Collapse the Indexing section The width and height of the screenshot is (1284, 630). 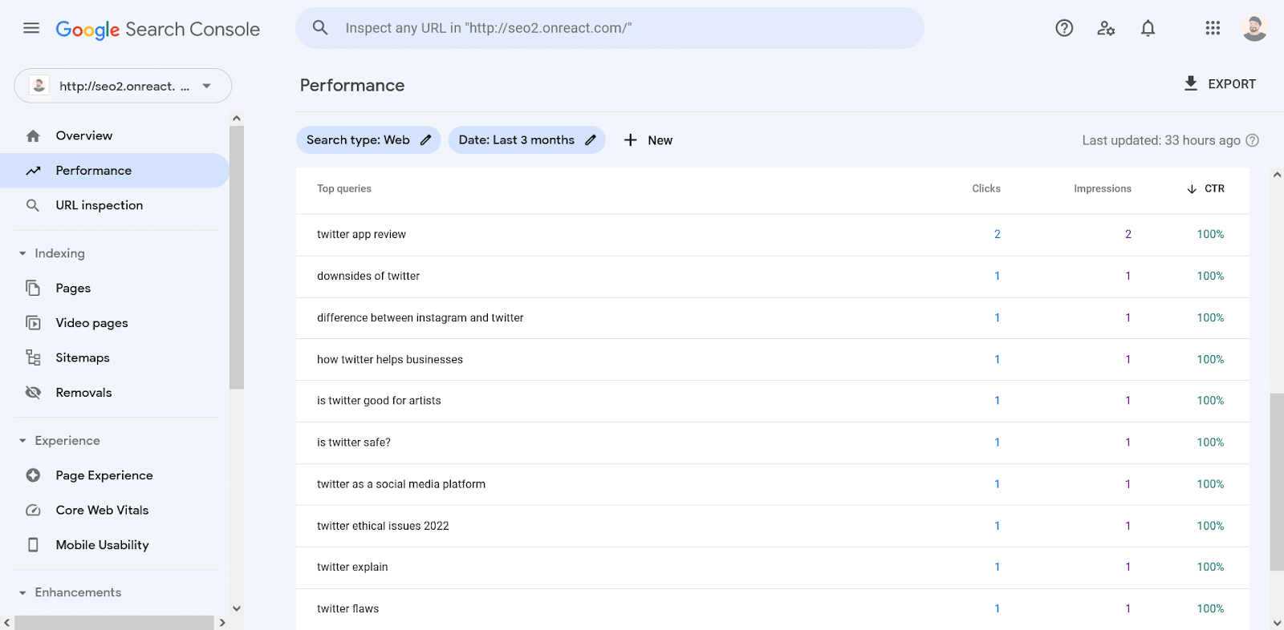coord(22,253)
